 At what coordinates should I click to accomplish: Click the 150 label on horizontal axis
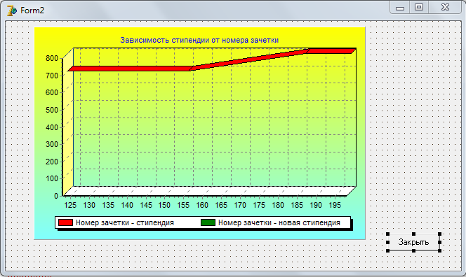click(x=164, y=205)
